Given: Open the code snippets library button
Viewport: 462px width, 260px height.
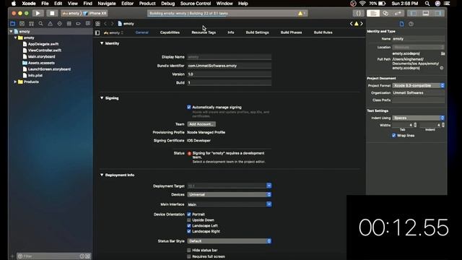Looking at the screenshot, I should pyautogui.click(x=358, y=13).
